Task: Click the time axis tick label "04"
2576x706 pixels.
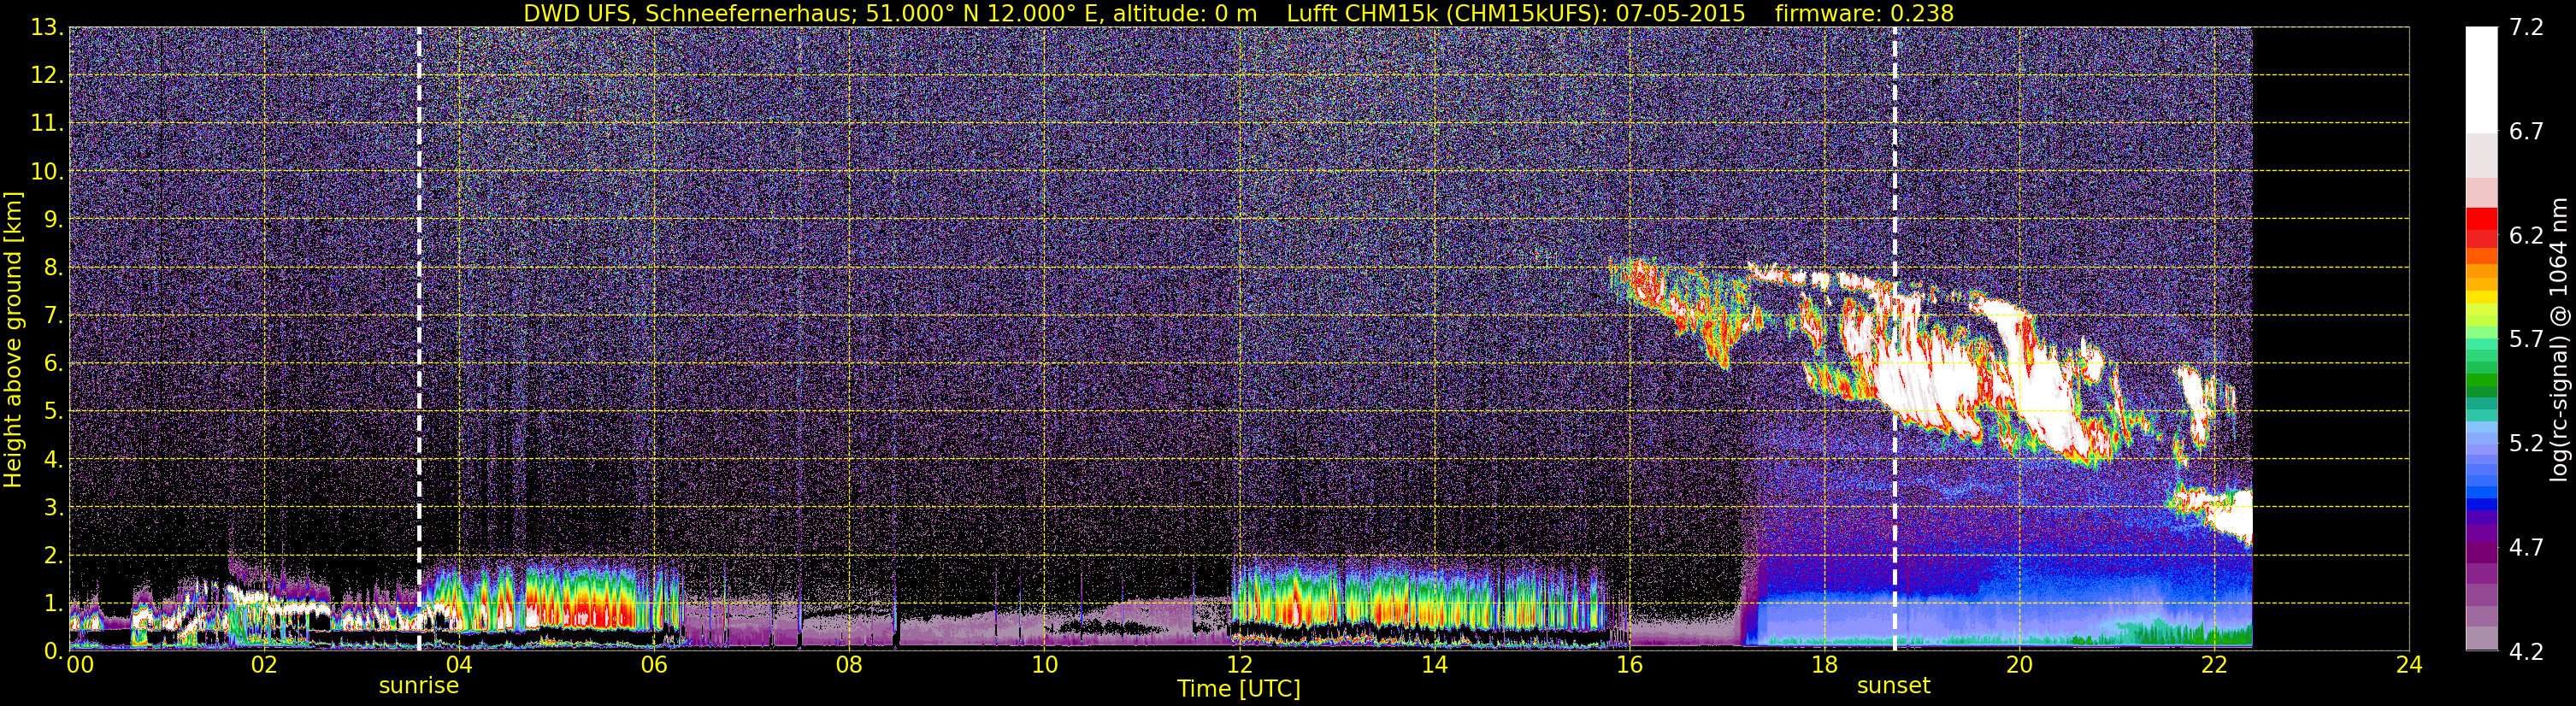Action: [459, 666]
